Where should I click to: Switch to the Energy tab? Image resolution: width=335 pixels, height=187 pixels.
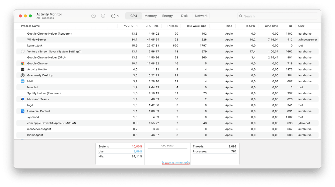[167, 16]
